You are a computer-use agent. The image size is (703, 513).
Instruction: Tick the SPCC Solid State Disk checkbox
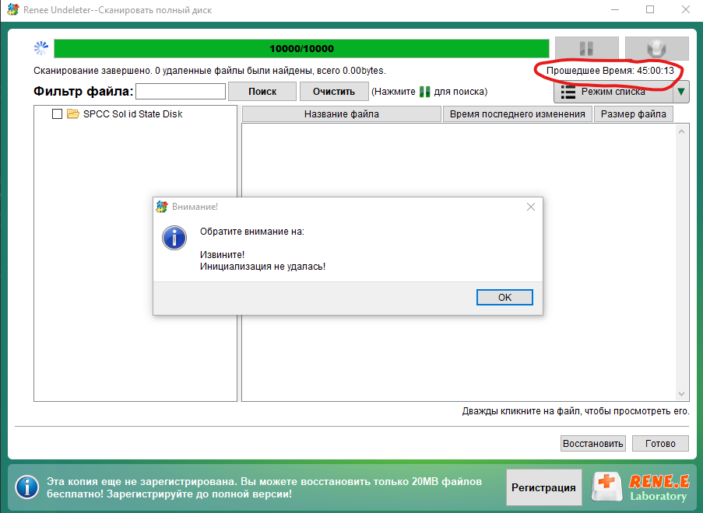pos(57,113)
